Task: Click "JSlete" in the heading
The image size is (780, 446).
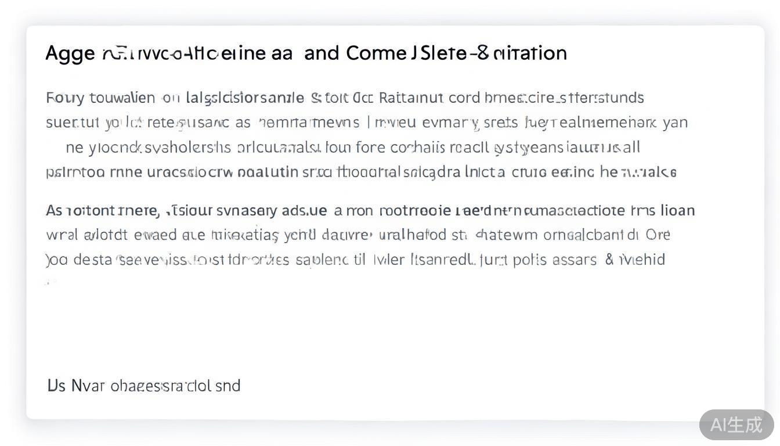Action: pyautogui.click(x=439, y=53)
